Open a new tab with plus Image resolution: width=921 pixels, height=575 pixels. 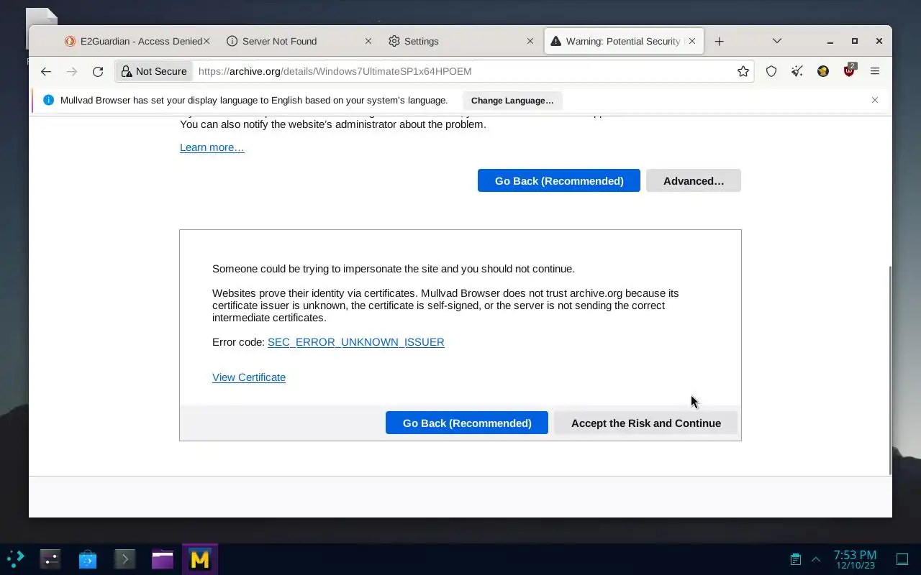point(719,41)
